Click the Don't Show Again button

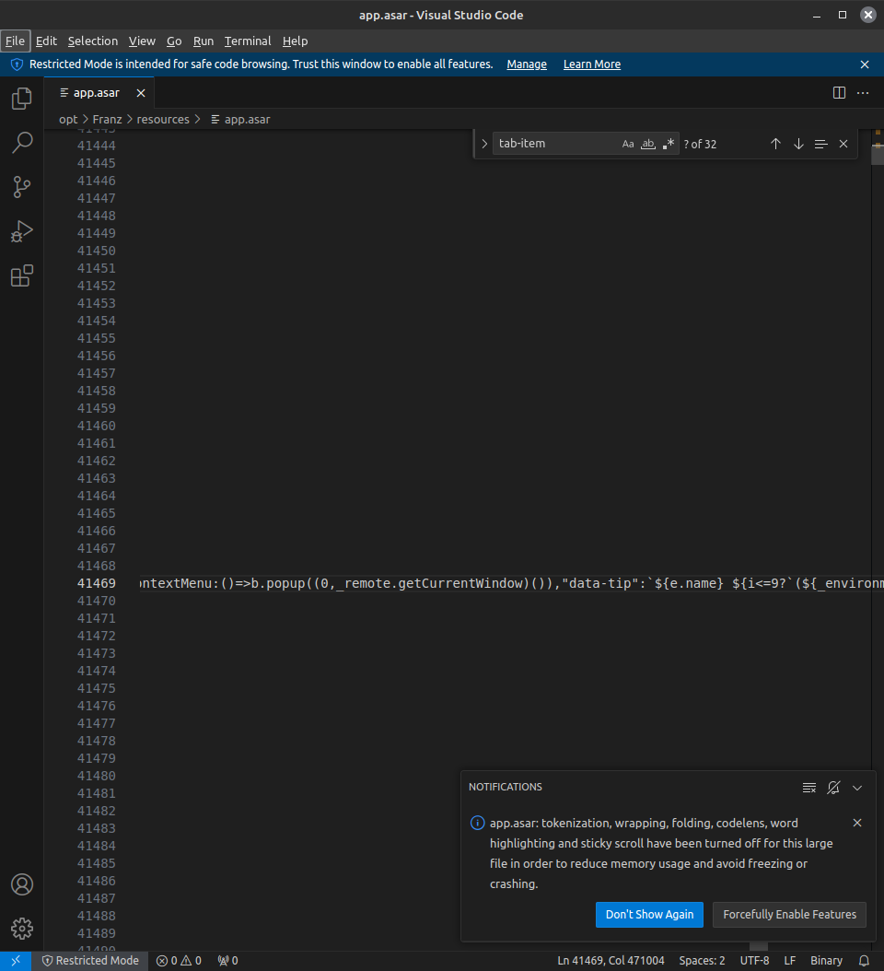(x=649, y=915)
